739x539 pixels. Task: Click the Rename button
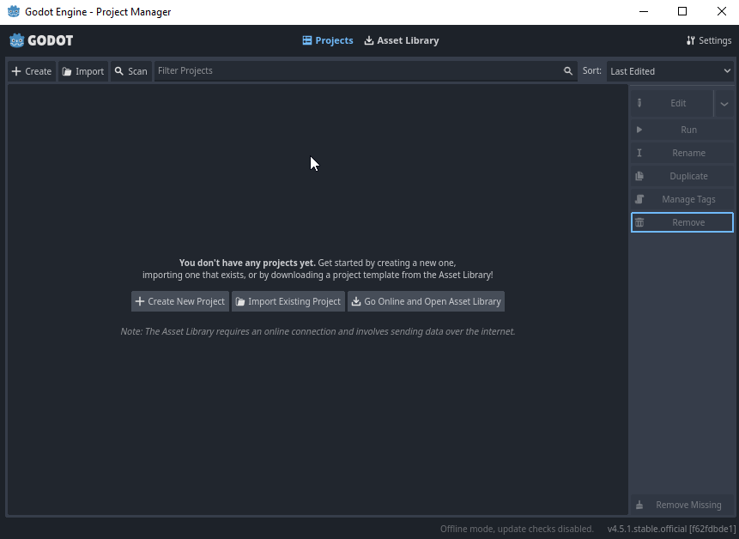[682, 153]
